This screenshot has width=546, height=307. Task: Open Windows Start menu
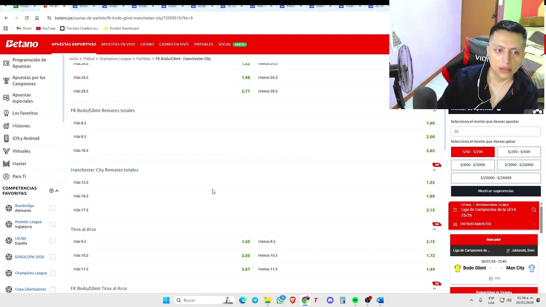pyautogui.click(x=166, y=300)
